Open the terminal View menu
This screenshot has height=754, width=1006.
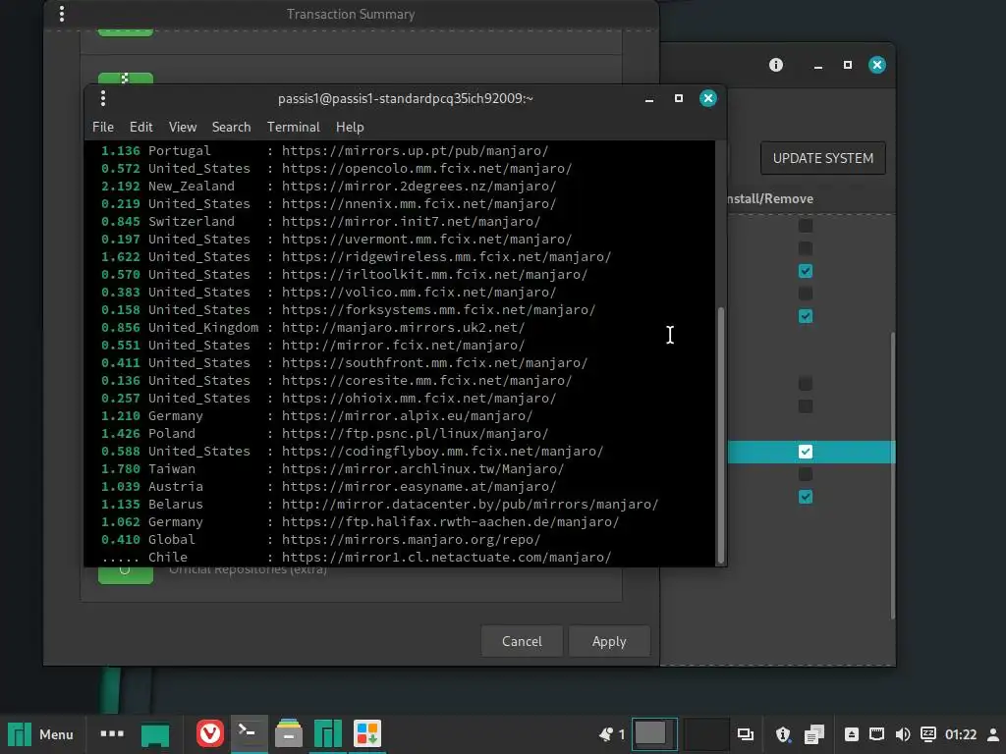182,127
